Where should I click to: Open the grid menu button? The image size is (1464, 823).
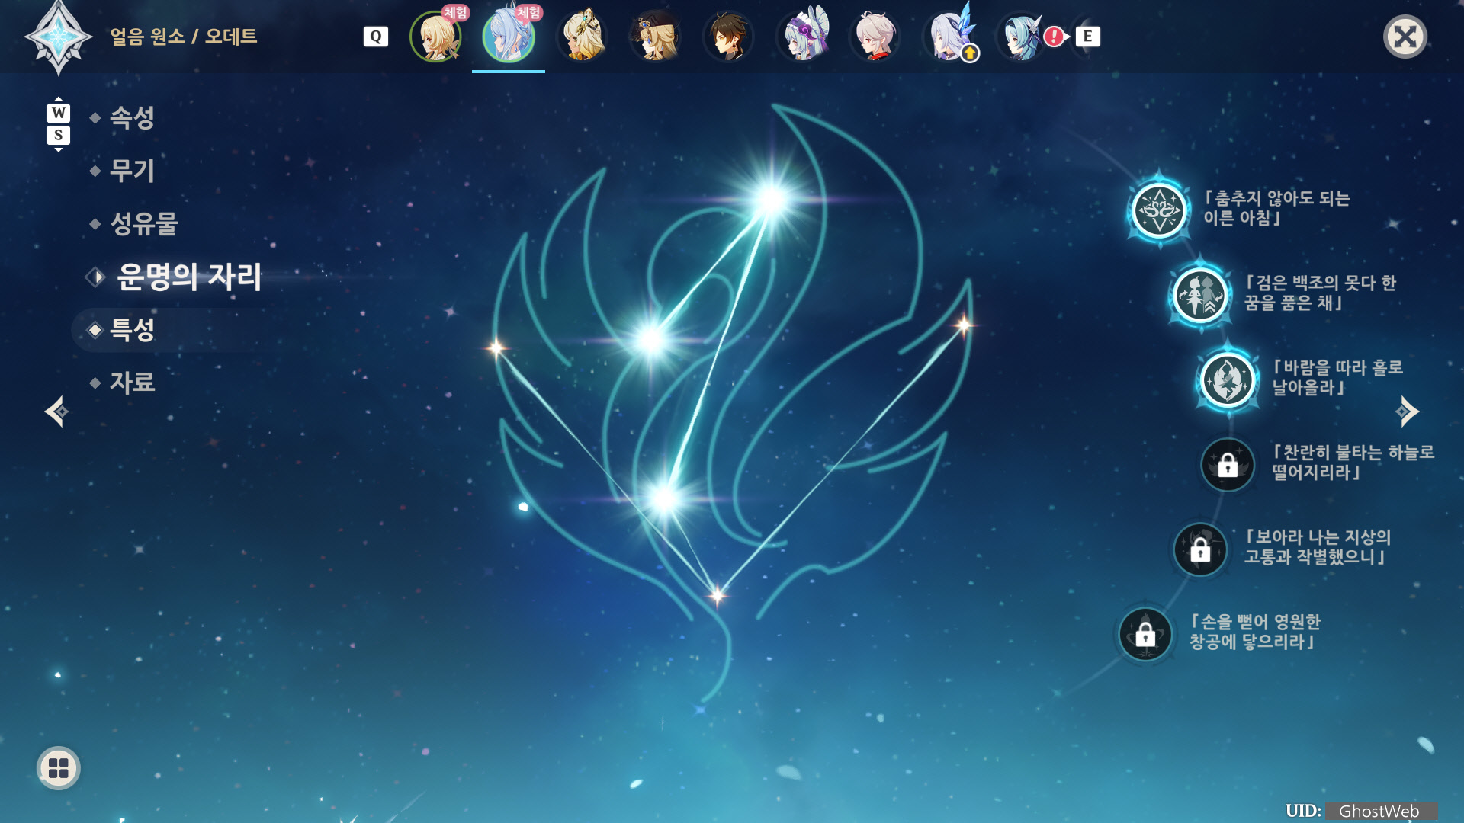(59, 768)
